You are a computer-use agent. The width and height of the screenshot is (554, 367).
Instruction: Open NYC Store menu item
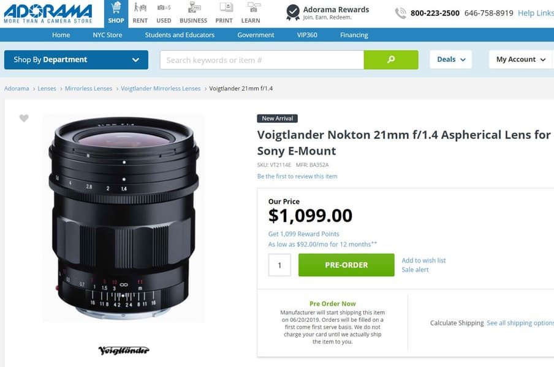tap(107, 35)
